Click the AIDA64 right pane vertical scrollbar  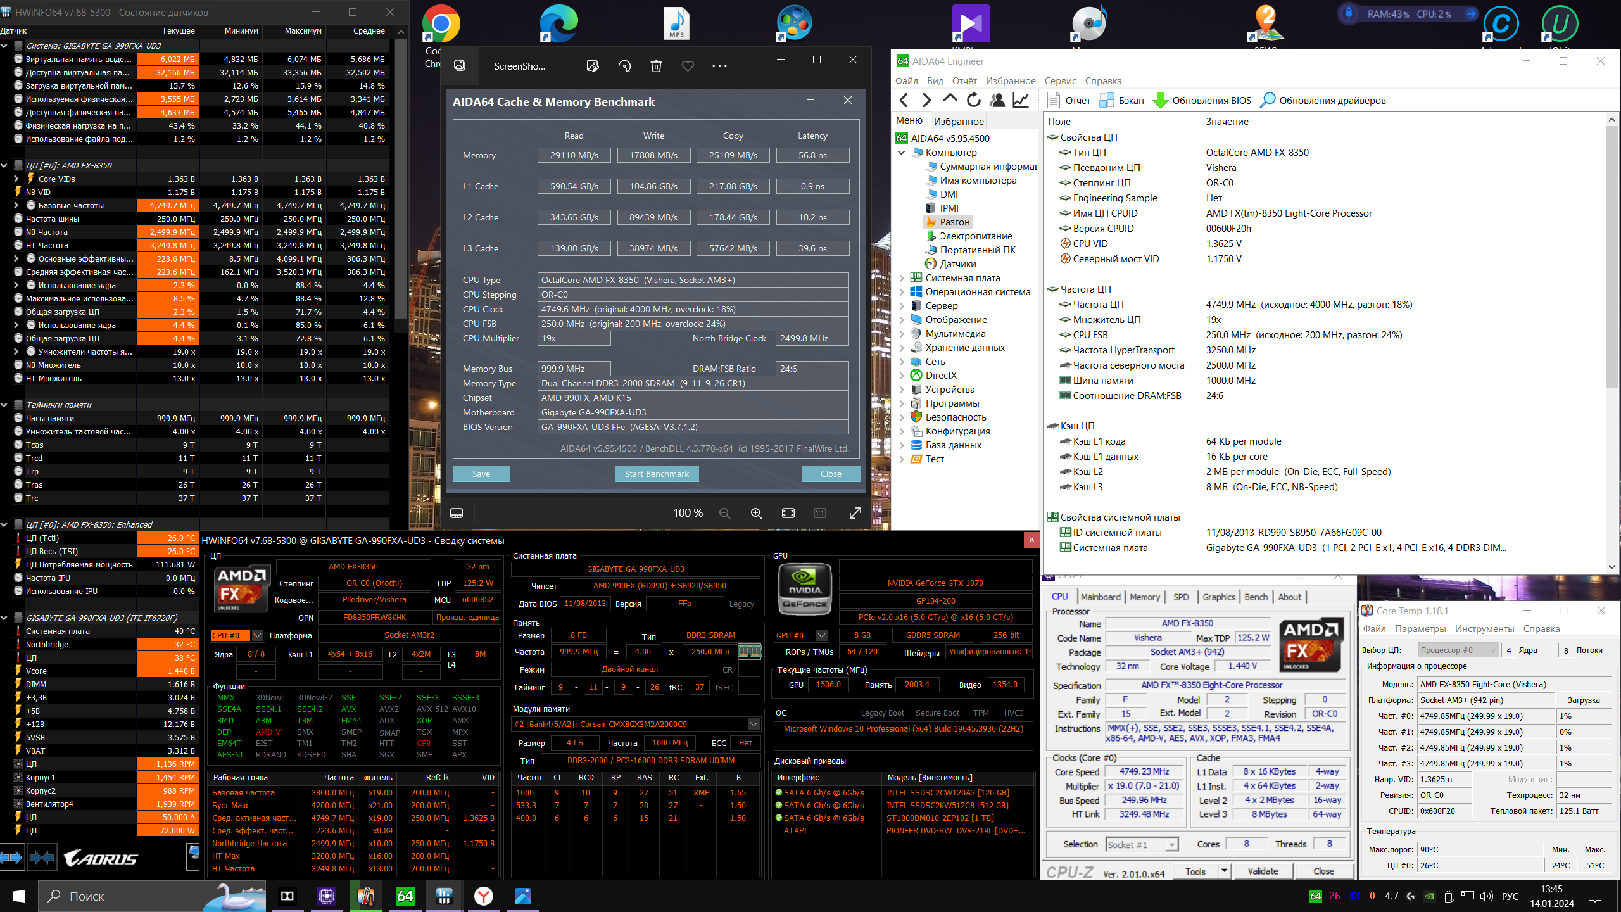coord(1612,342)
